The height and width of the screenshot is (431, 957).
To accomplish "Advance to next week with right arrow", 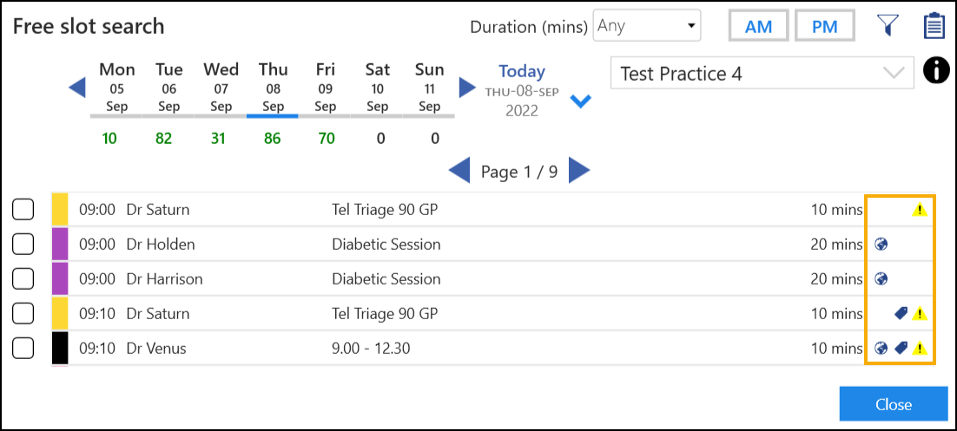I will (x=467, y=88).
